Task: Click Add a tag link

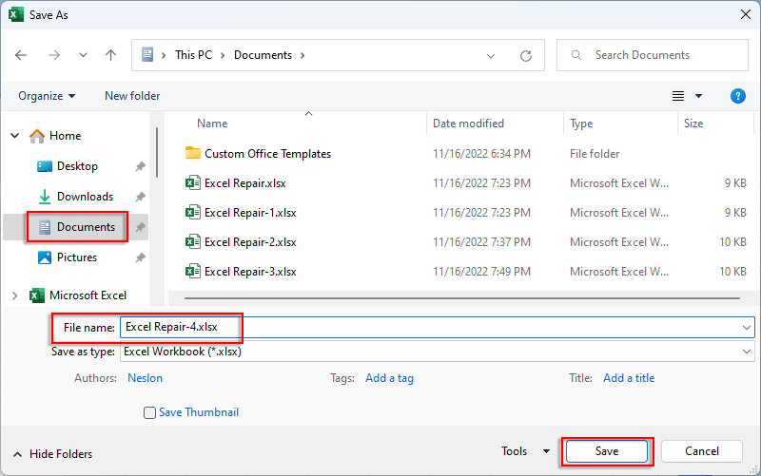Action: tap(389, 378)
